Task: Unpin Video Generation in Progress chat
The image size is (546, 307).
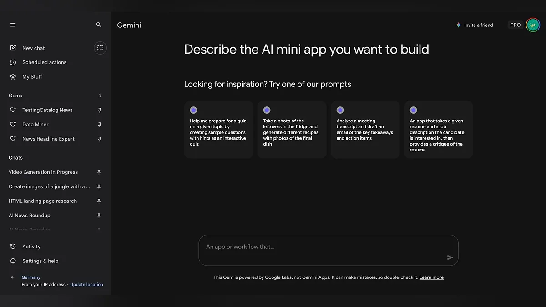Action: point(99,172)
